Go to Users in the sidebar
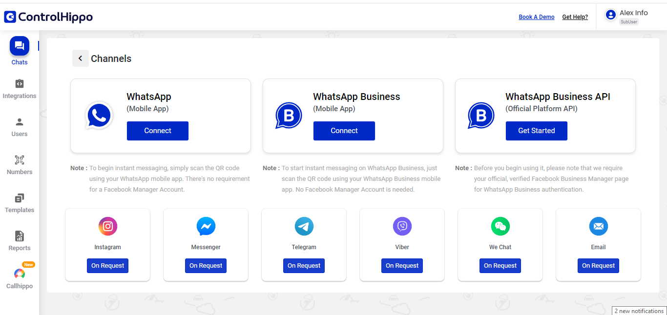 point(20,122)
